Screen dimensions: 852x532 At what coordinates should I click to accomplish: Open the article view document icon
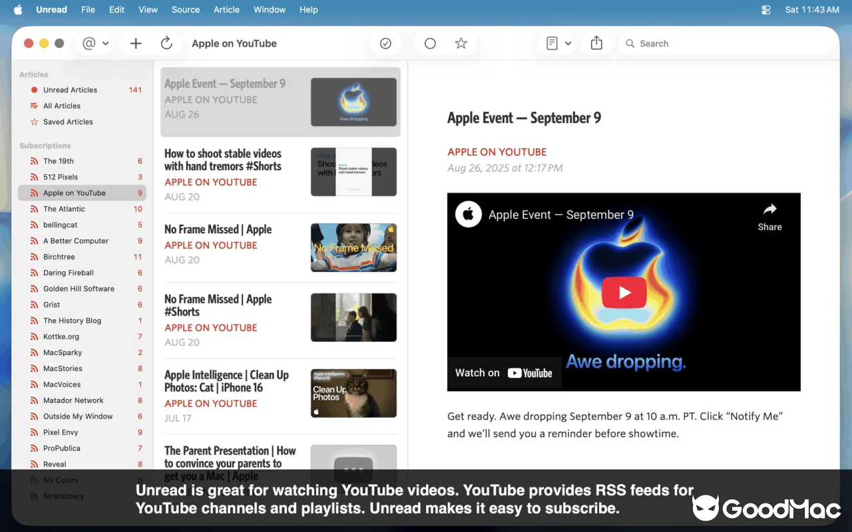pos(552,43)
